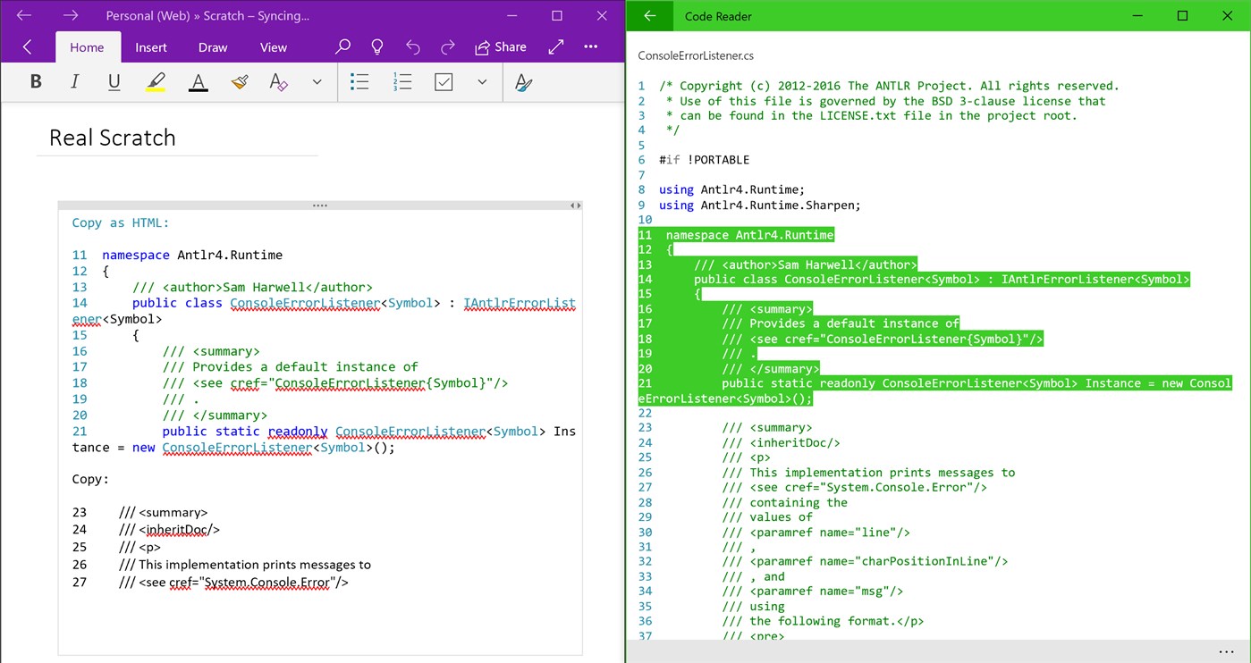Toggle underline formatting in OneNote
Screen dimensions: 1251x663
(x=114, y=82)
